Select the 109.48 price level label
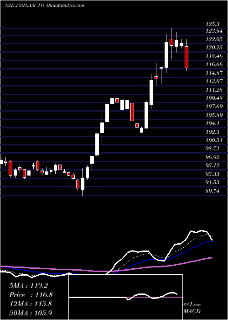 point(214,98)
